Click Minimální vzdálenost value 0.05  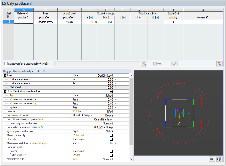click(x=104, y=143)
